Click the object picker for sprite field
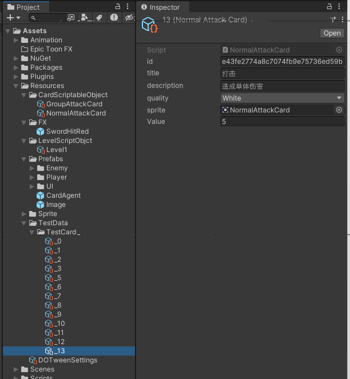The height and width of the screenshot is (379, 350). point(339,110)
